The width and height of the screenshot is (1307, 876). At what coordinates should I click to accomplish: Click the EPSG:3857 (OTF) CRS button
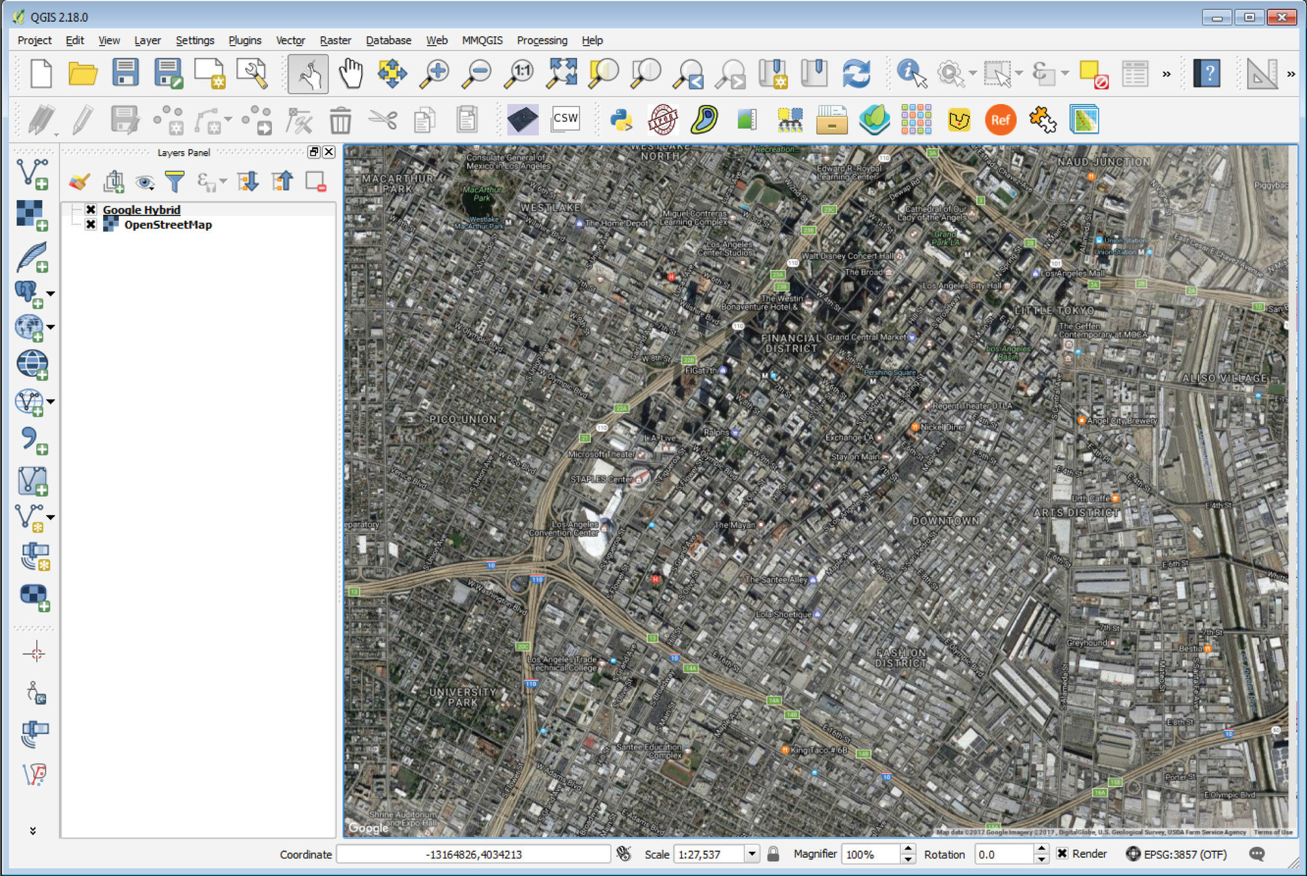tap(1177, 854)
